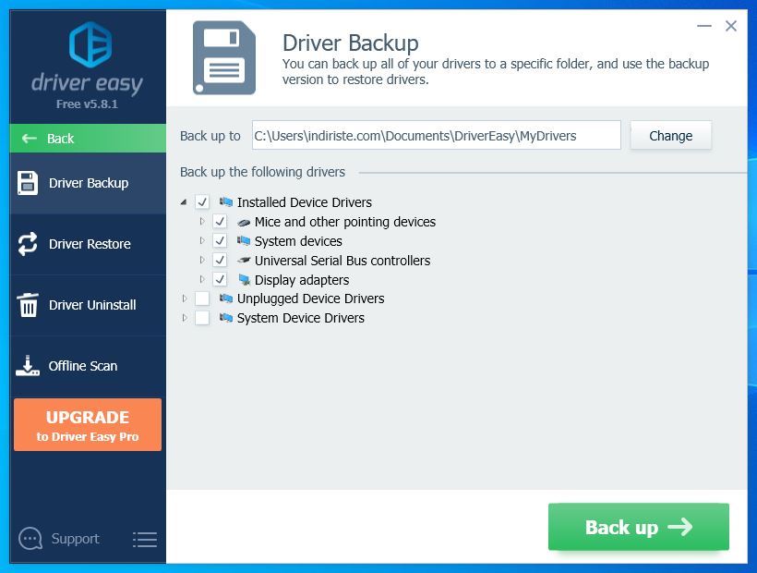757x573 pixels.
Task: Uncheck System devices checkbox
Action: tap(220, 240)
